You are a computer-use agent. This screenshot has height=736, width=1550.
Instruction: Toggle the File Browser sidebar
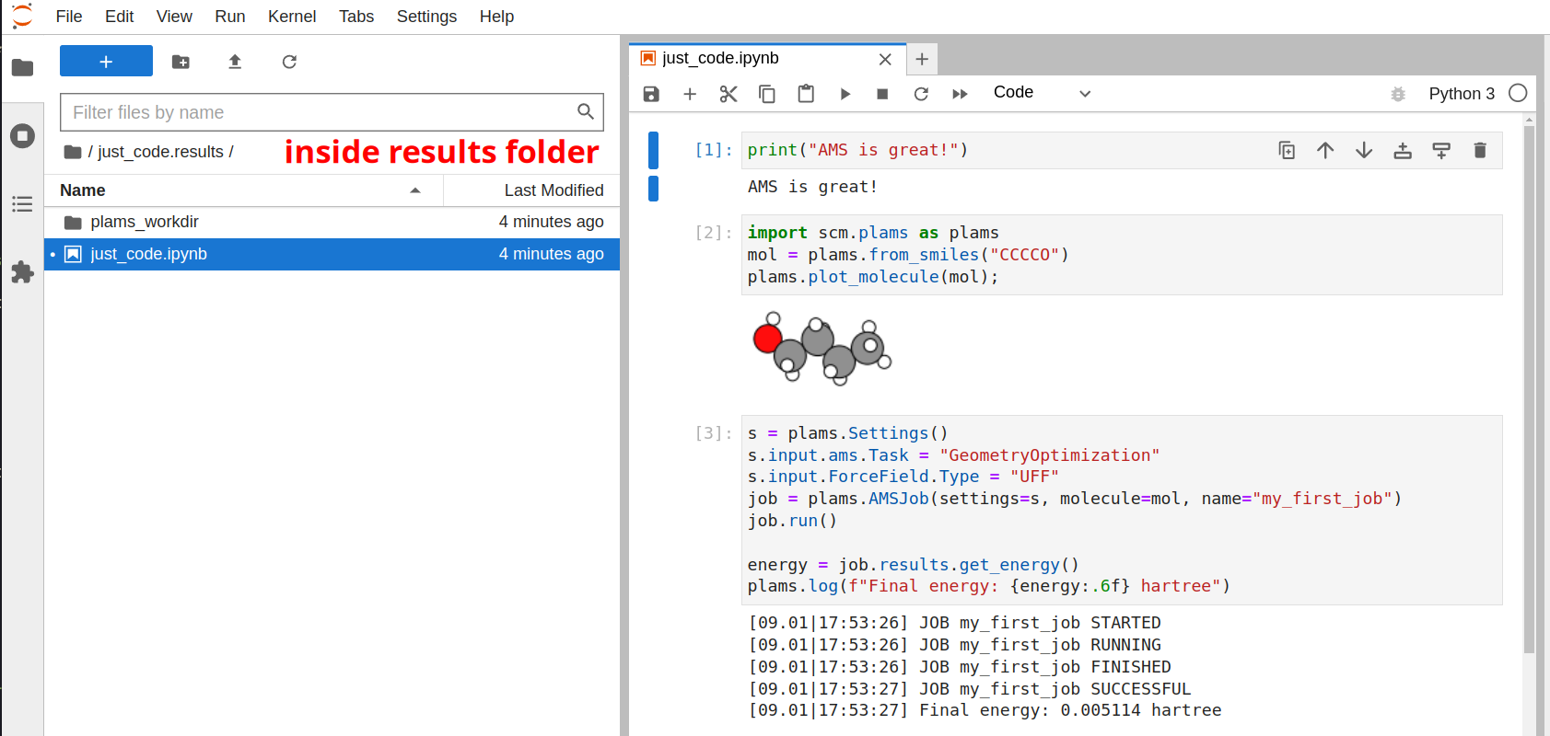(x=22, y=67)
